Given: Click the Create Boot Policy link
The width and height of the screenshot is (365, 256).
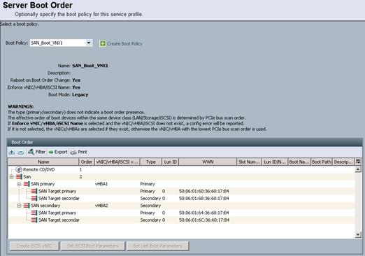Looking at the screenshot, I should click(x=124, y=43).
